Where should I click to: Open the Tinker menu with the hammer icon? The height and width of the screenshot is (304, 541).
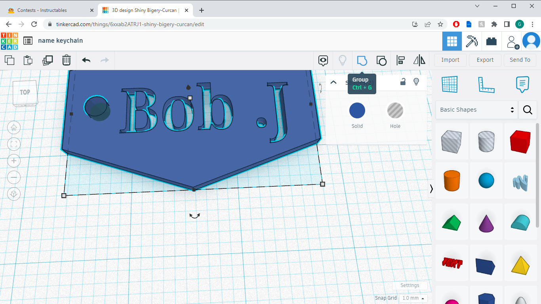pyautogui.click(x=472, y=41)
